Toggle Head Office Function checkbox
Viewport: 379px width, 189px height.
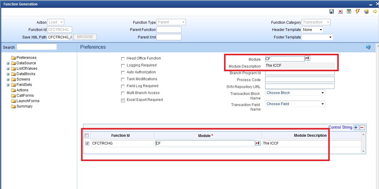pos(123,59)
